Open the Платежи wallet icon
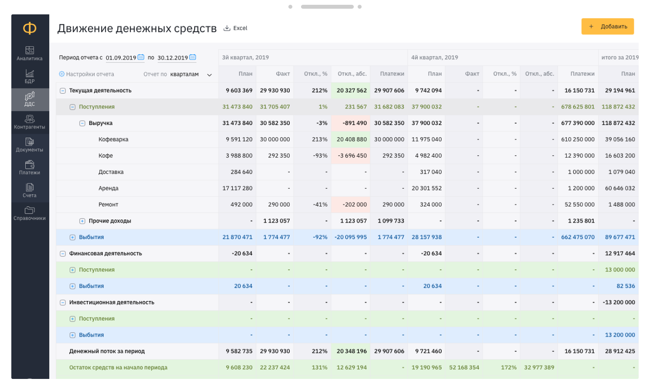 30,165
